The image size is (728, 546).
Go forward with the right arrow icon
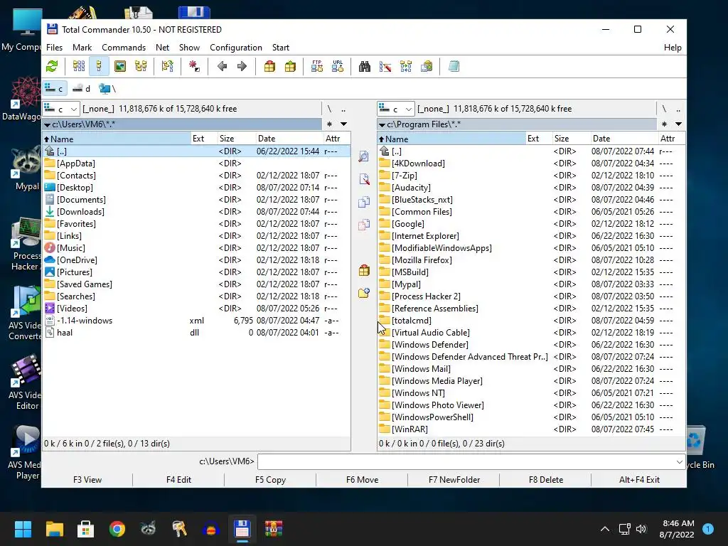(242, 66)
